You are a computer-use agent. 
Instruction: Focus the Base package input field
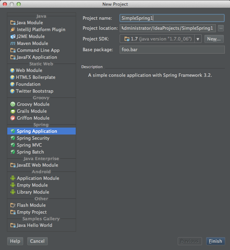point(172,49)
